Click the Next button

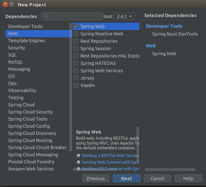126,178
